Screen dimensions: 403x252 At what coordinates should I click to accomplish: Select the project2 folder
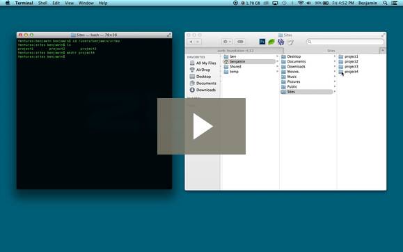click(x=349, y=61)
